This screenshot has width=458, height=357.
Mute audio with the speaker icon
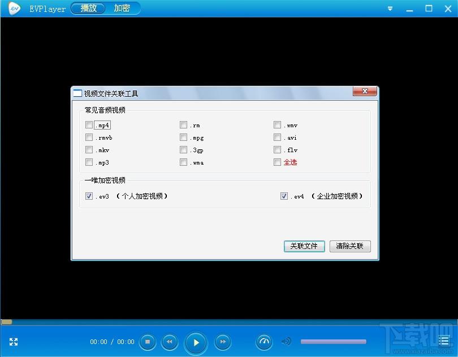point(287,342)
